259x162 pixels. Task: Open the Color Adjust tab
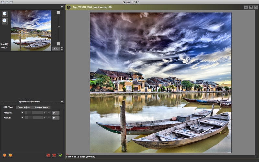24,107
